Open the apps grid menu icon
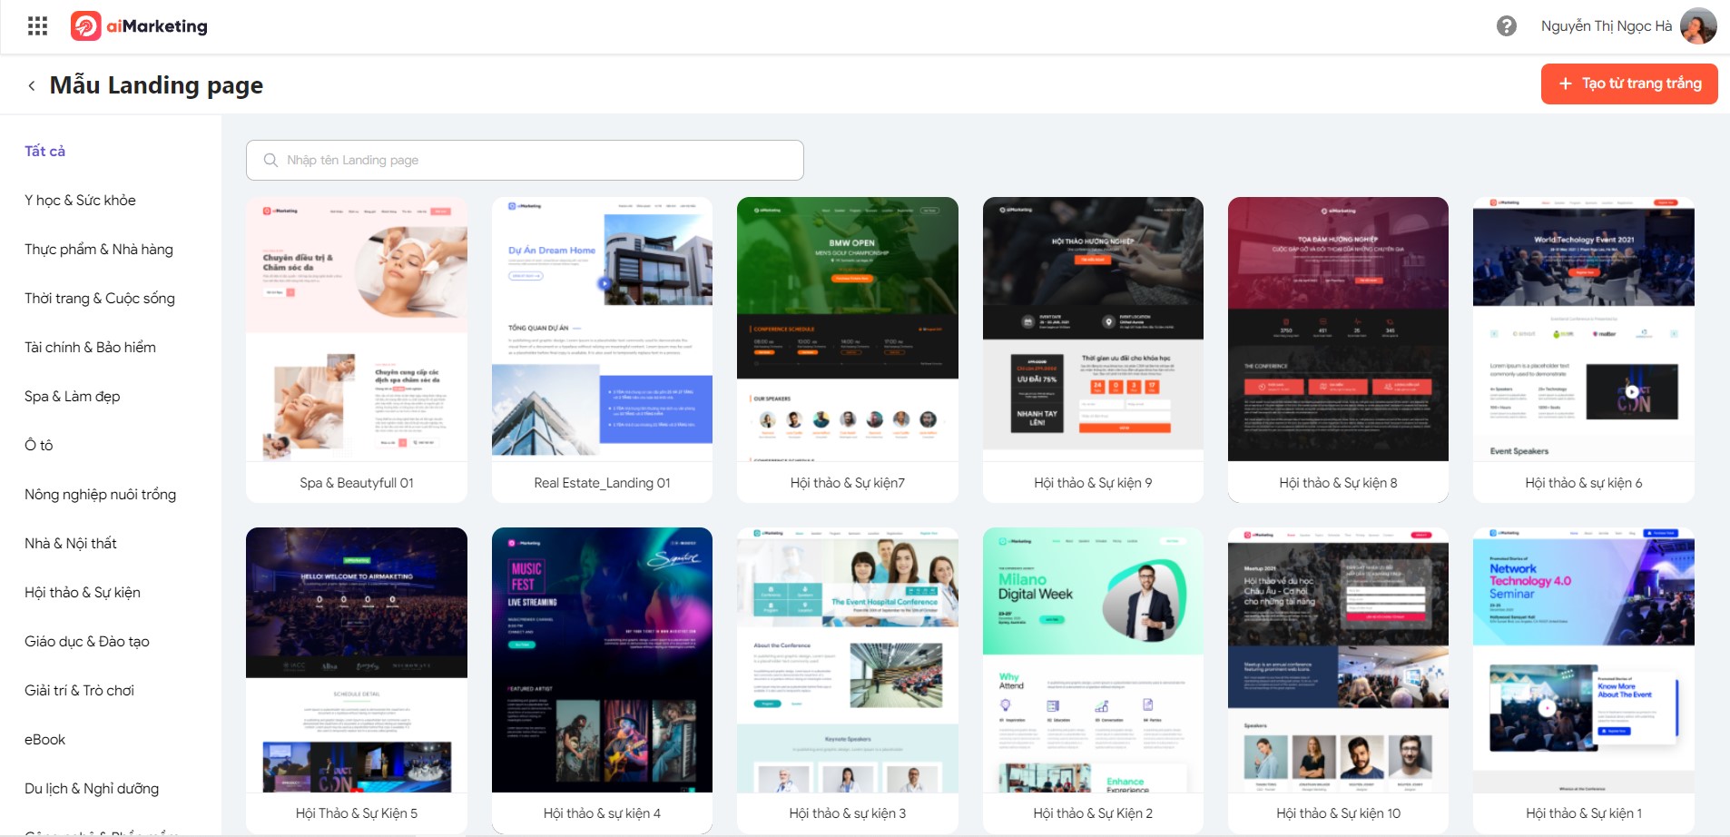Viewport: 1730px width, 837px height. click(x=37, y=26)
